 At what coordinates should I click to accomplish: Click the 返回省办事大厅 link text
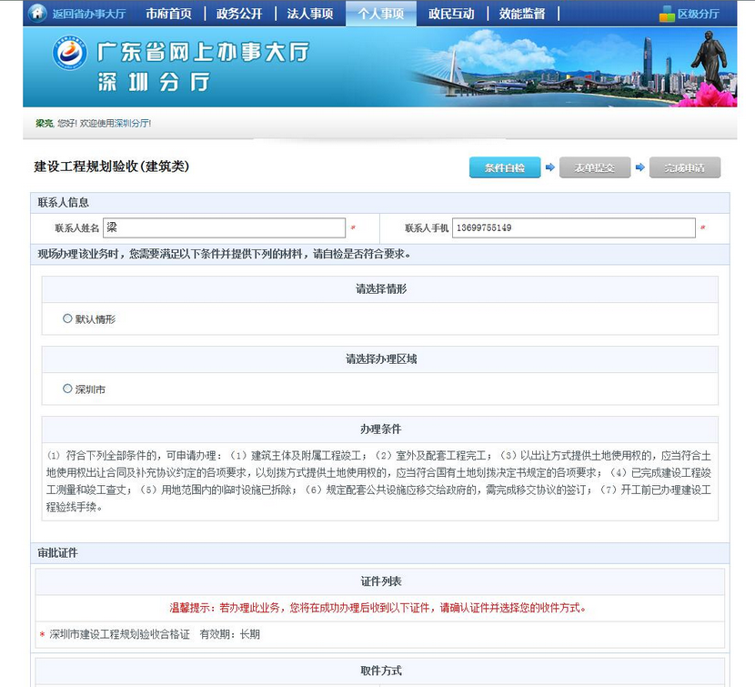89,14
